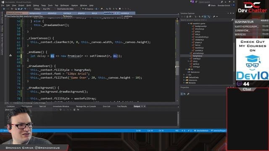The height and width of the screenshot is (151, 269).
Task: Click the Output tab
Action: coord(137,107)
